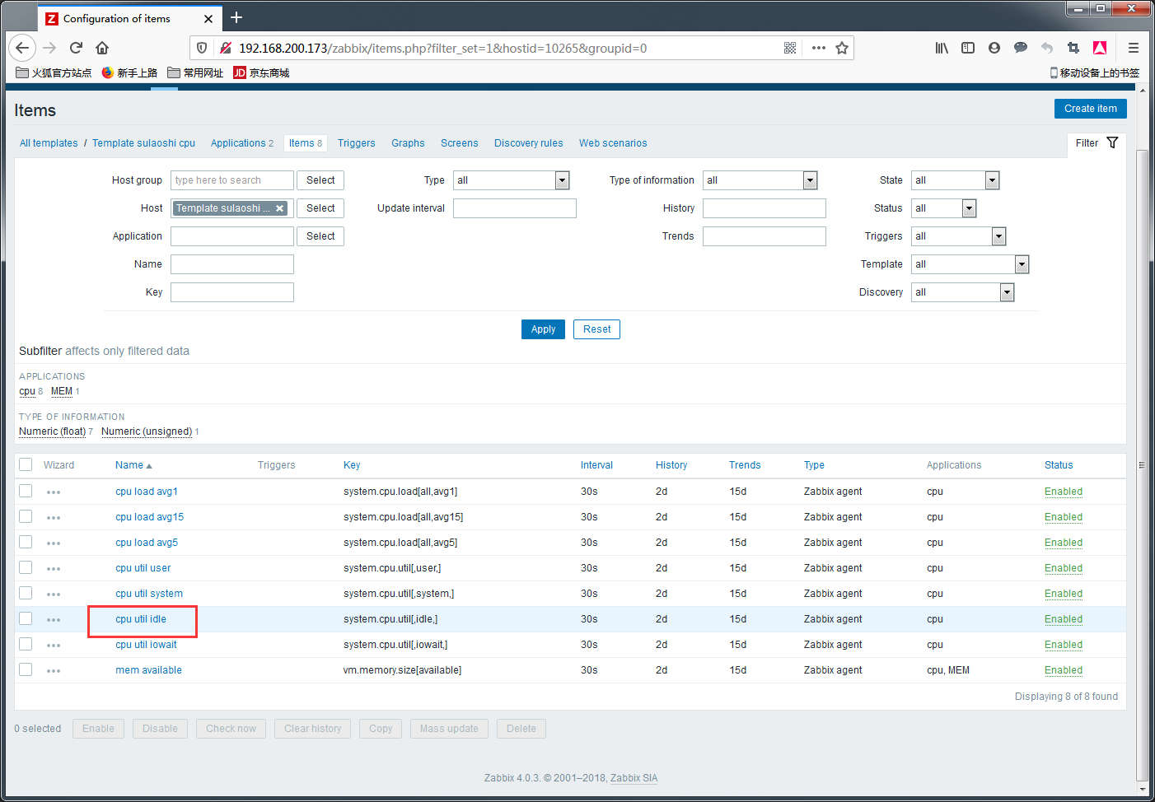The height and width of the screenshot is (802, 1155).
Task: Open the Type dropdown
Action: [x=512, y=180]
